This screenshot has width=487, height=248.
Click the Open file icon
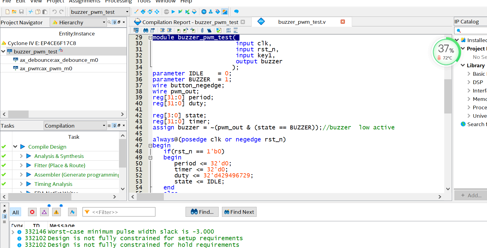[14, 12]
